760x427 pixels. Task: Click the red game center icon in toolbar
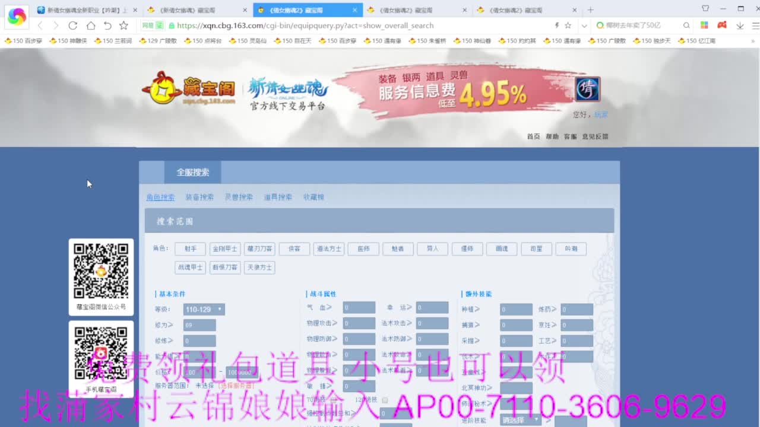(x=721, y=26)
